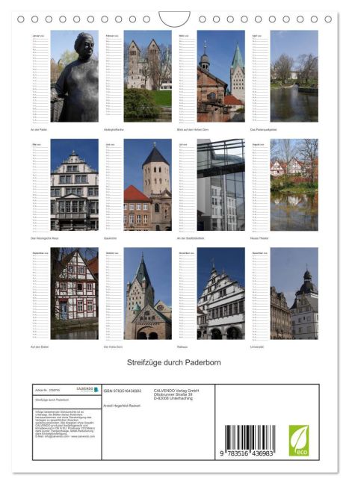Open the Abdinghofkirche twin-tower photo

tap(148, 76)
